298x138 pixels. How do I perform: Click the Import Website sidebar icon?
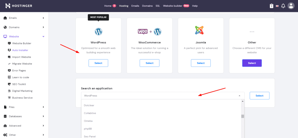(x=9, y=57)
